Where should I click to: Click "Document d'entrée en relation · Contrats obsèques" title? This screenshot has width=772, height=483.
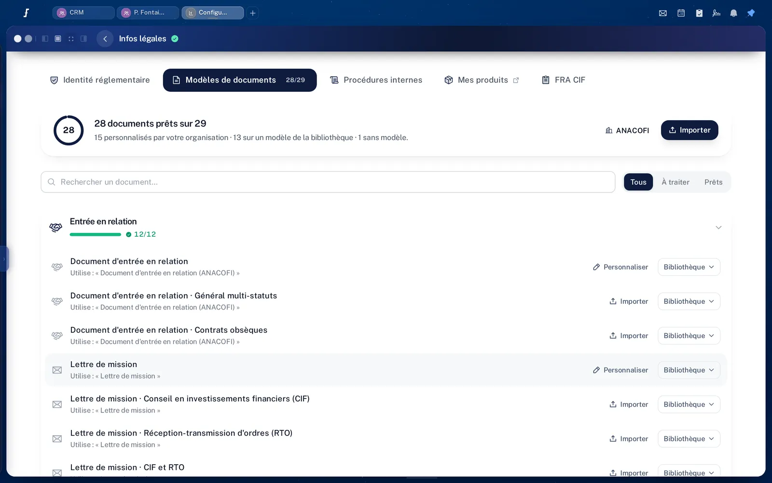169,330
